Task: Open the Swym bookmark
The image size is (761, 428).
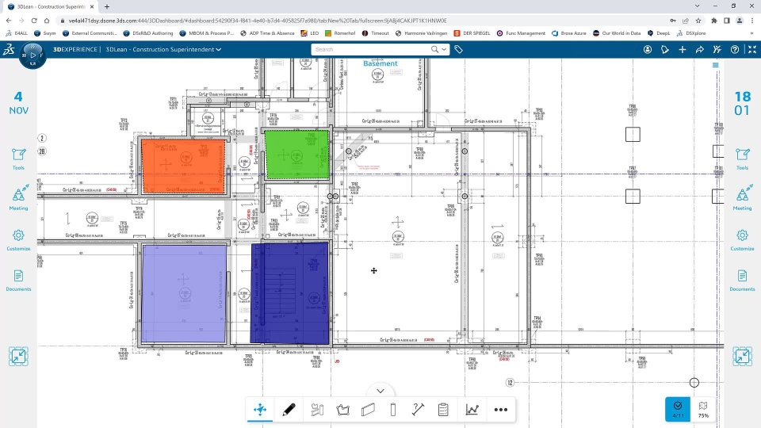Action: 44,33
